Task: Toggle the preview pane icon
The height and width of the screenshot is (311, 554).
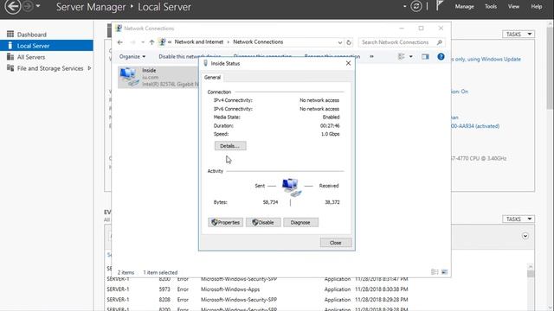Action: [x=425, y=56]
